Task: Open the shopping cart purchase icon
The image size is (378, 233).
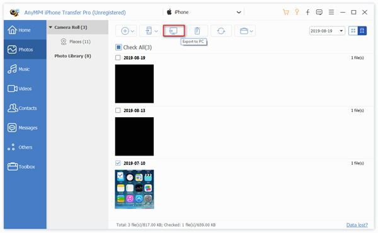Action: (285, 13)
